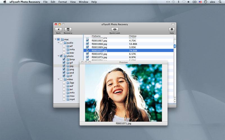The width and height of the screenshot is (225, 140).
Task: Select the mac folder icon
Action: point(62,39)
